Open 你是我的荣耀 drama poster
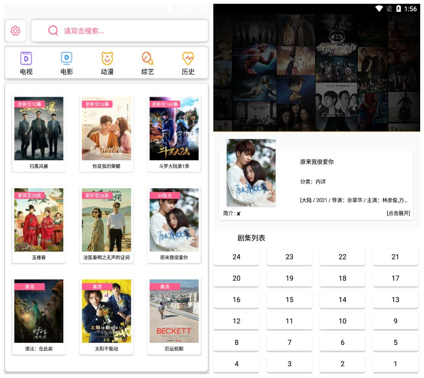The height and width of the screenshot is (378, 424). point(106,129)
